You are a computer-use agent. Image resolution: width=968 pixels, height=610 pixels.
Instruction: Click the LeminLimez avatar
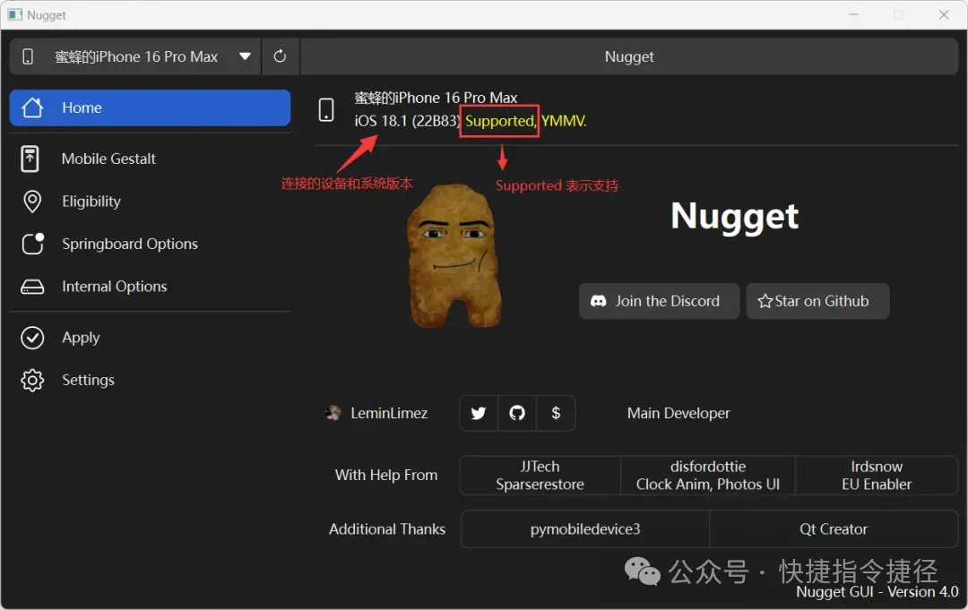click(333, 413)
